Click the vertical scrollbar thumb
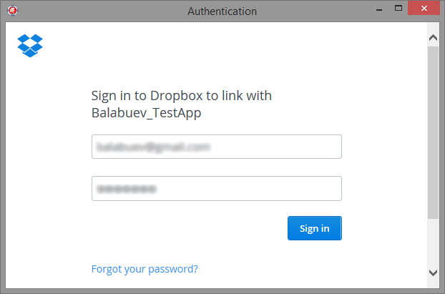Viewport: 445px width, 294px height. [433, 132]
